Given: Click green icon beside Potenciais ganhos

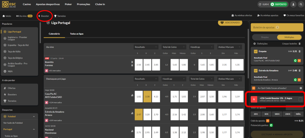Looking at the screenshot, I should tap(271, 125).
